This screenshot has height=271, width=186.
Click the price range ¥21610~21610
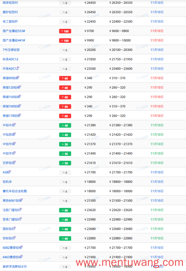click(x=121, y=163)
